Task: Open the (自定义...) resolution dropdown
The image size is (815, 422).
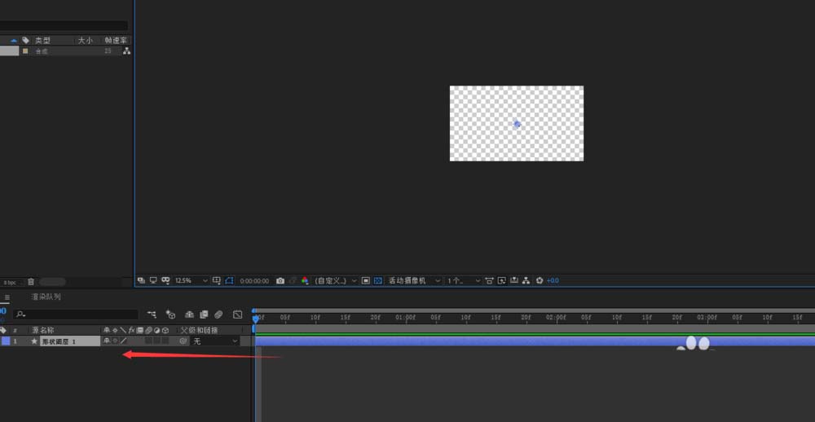Action: click(335, 280)
